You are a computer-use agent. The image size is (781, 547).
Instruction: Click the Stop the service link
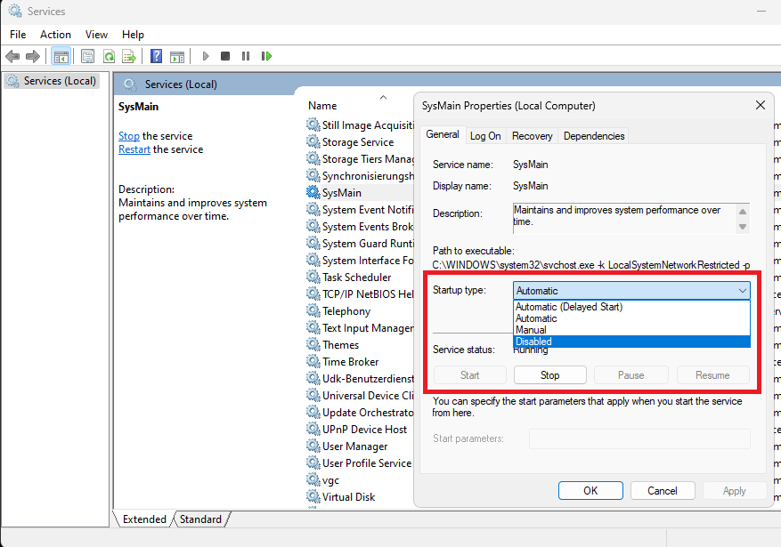pyautogui.click(x=128, y=135)
